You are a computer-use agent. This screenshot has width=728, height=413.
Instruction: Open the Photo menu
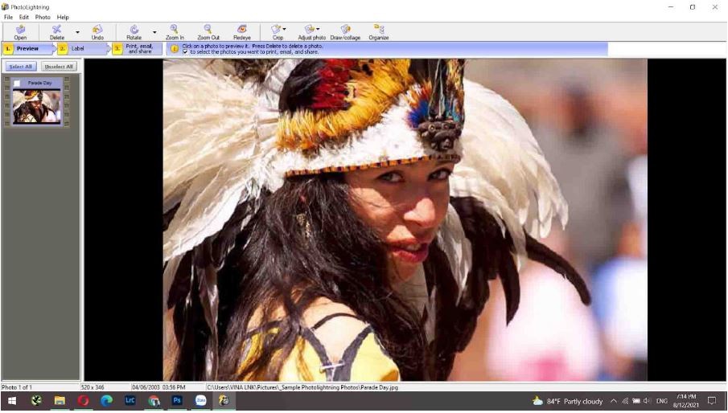tap(43, 17)
